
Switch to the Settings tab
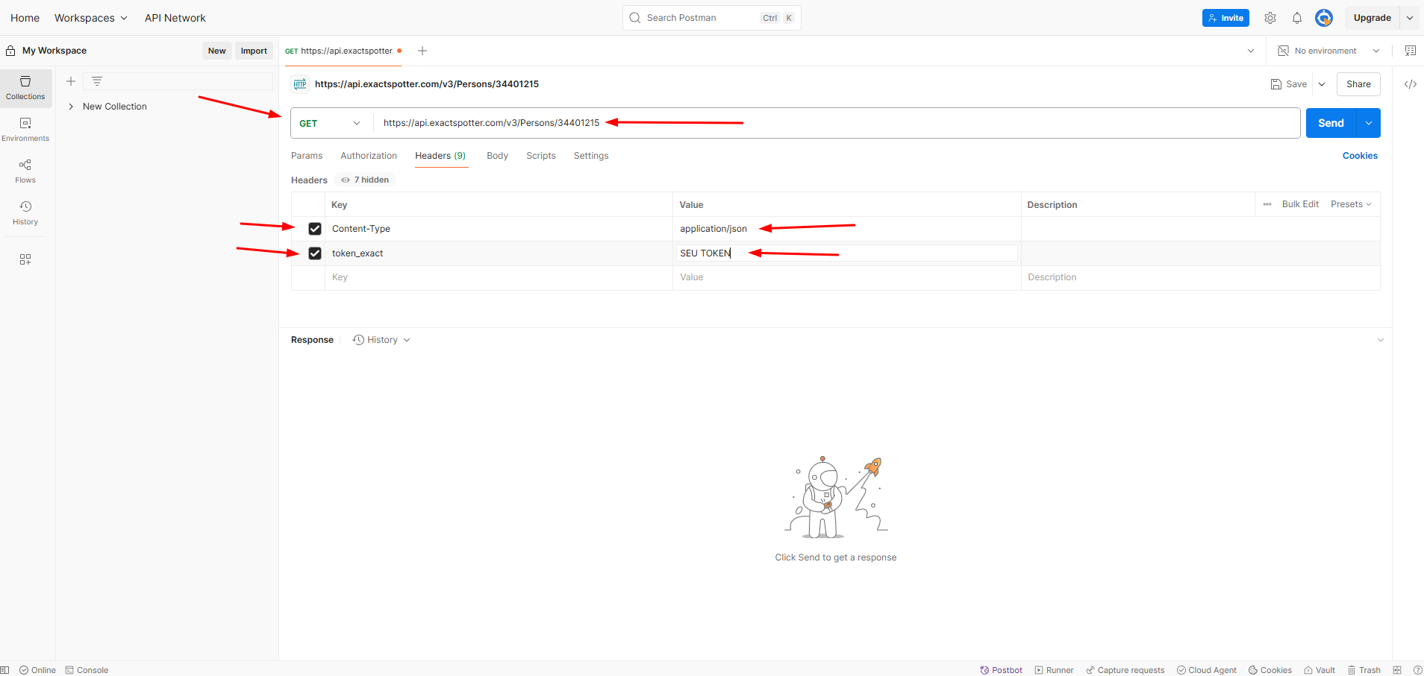pos(591,156)
